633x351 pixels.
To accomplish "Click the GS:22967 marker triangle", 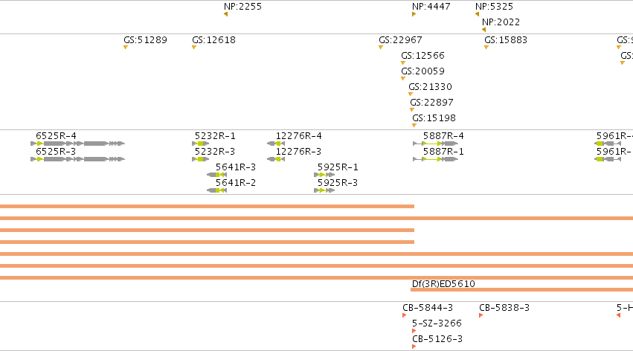I will [x=381, y=47].
